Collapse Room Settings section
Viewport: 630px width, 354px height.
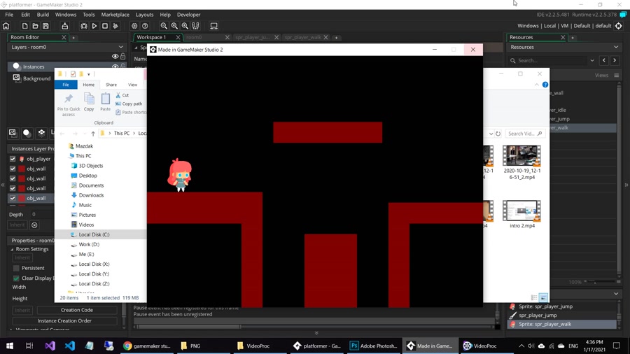pos(12,249)
